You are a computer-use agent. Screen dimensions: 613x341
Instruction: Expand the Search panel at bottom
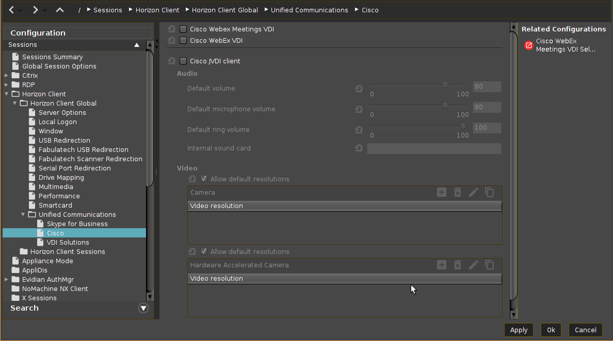click(x=143, y=308)
